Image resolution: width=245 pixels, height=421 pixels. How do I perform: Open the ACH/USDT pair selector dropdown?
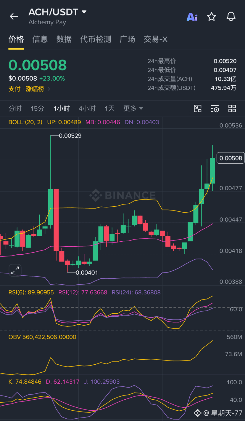[84, 12]
